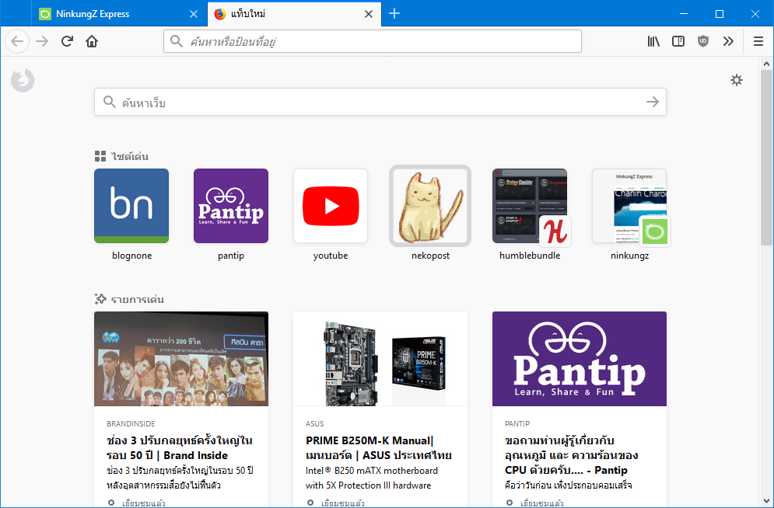
Task: Open the Brand Inside ช่อง 3 article
Action: click(180, 448)
